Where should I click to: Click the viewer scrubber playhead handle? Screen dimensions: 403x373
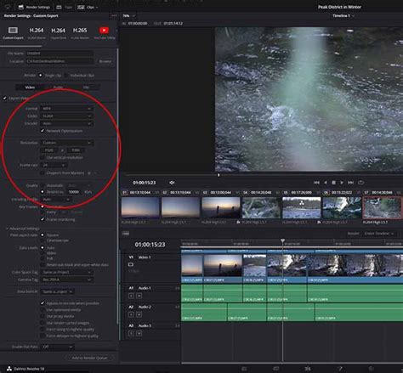pos(219,175)
